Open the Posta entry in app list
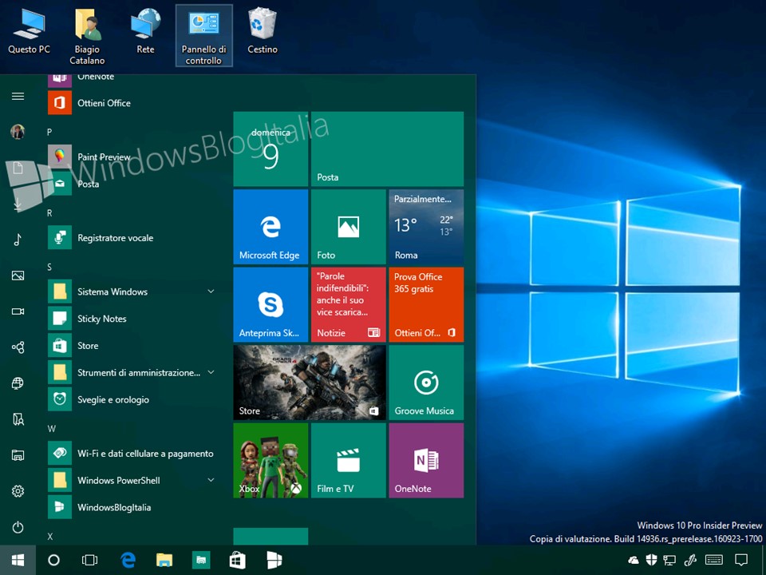 point(132,184)
